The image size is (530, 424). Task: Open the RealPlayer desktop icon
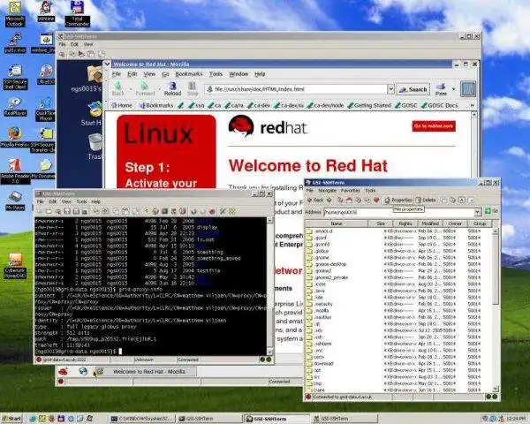coord(15,107)
